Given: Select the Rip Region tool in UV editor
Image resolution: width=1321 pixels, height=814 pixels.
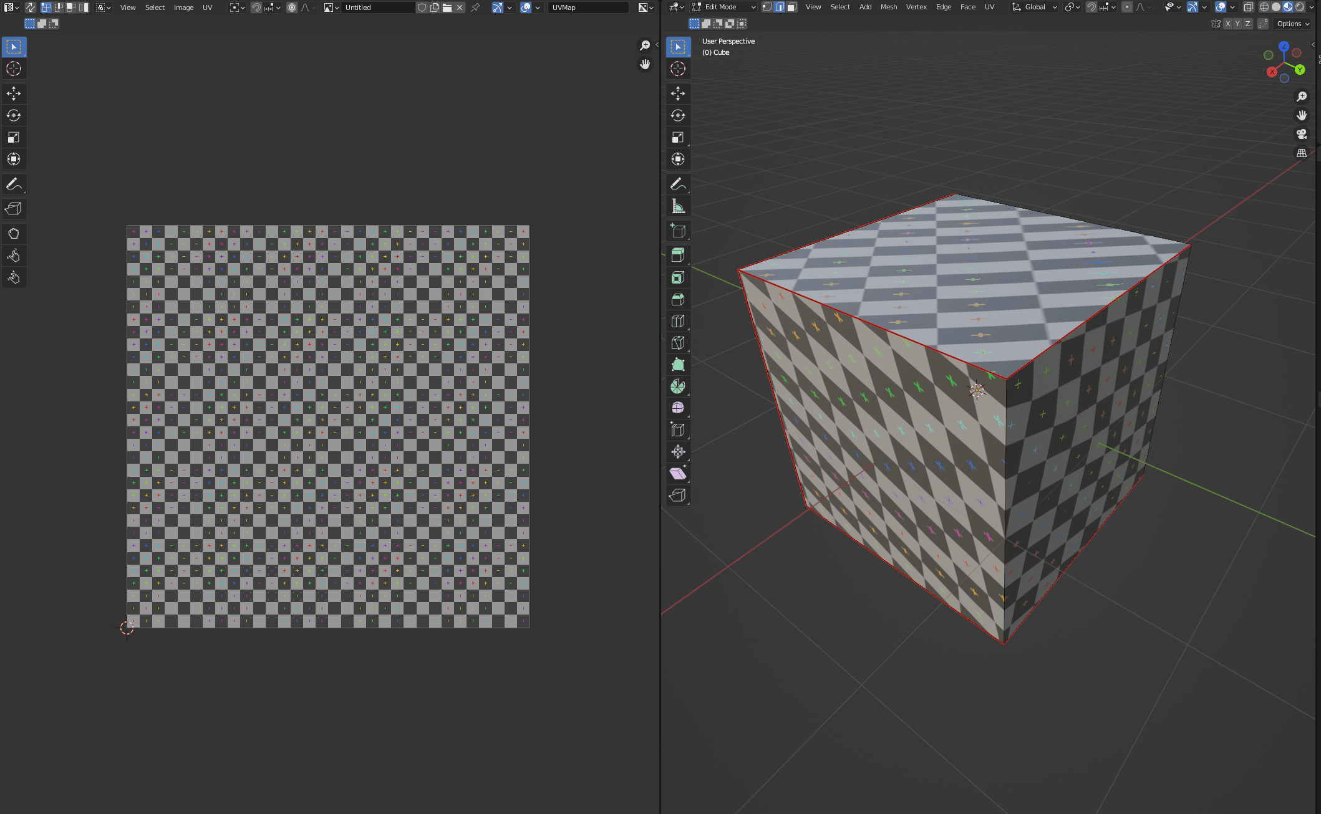Looking at the screenshot, I should point(14,209).
